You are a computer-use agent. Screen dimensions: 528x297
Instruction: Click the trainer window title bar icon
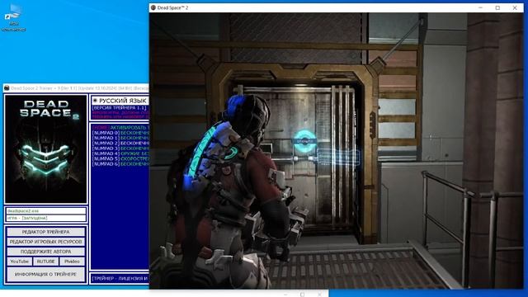tap(7, 88)
